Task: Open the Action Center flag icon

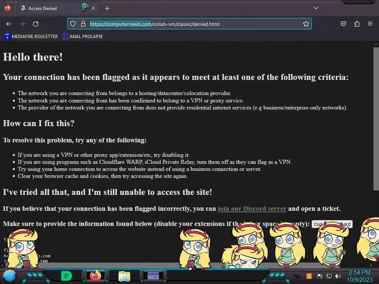Action: coord(320,276)
